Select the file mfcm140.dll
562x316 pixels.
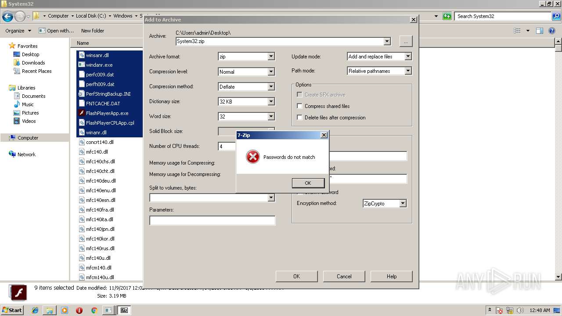tap(99, 268)
